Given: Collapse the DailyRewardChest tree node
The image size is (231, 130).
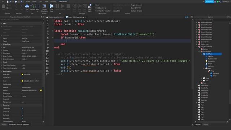Looking at the screenshot, I should coord(197,47).
